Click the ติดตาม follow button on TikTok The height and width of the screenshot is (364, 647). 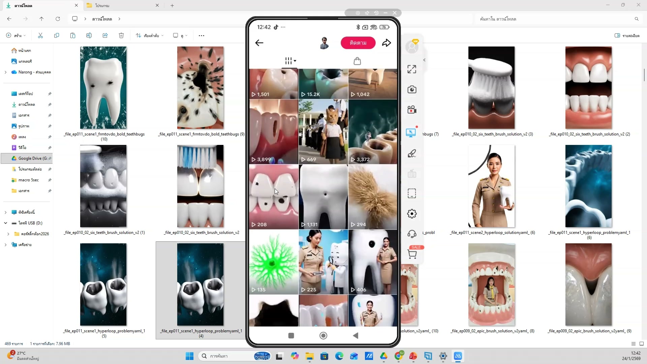[x=358, y=43]
